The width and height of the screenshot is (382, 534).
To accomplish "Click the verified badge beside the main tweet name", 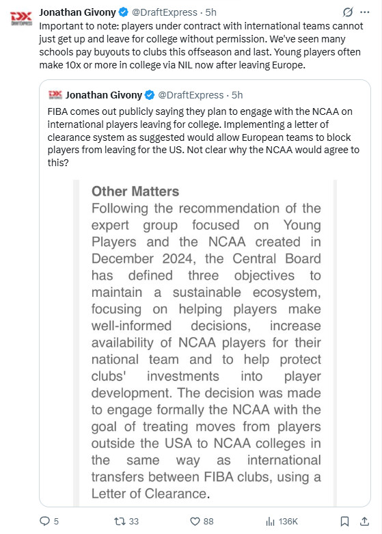I will point(123,12).
